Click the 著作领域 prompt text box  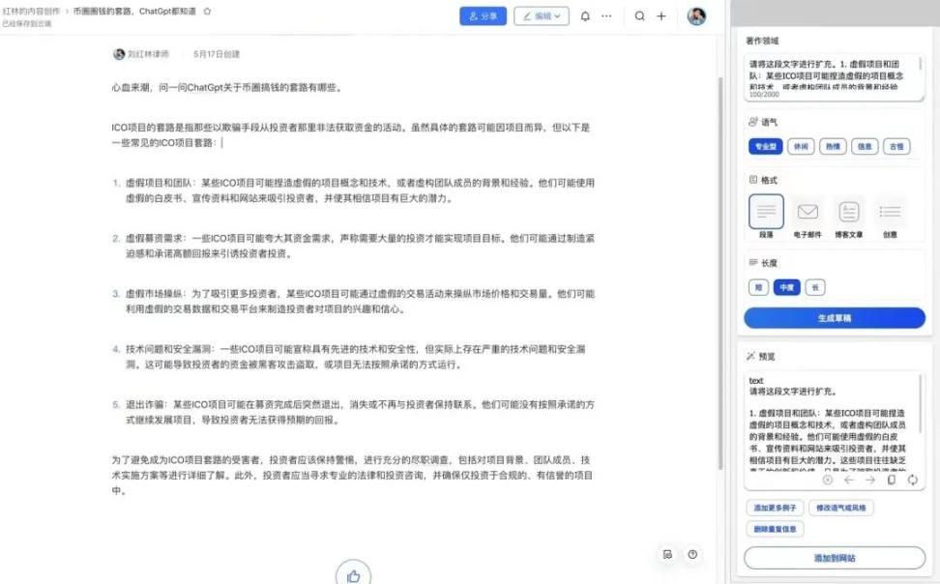tap(835, 76)
